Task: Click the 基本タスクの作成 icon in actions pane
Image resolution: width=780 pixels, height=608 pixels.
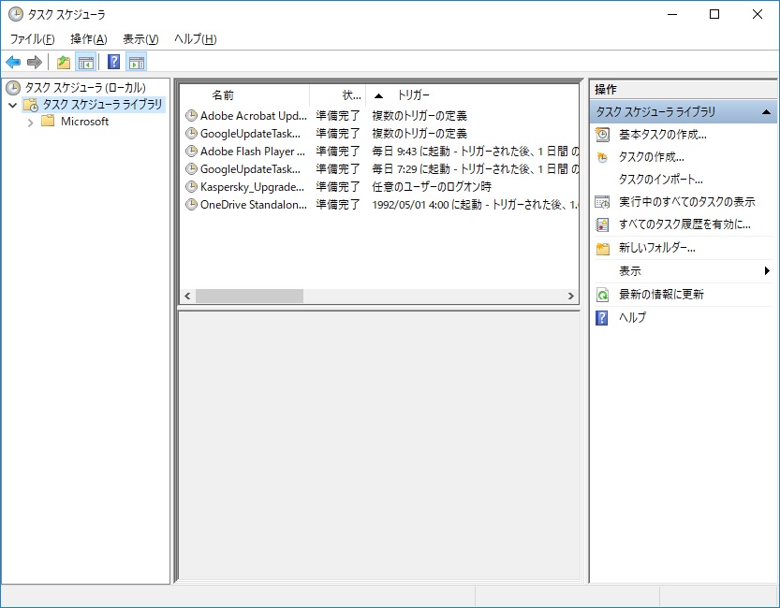Action: pos(603,135)
